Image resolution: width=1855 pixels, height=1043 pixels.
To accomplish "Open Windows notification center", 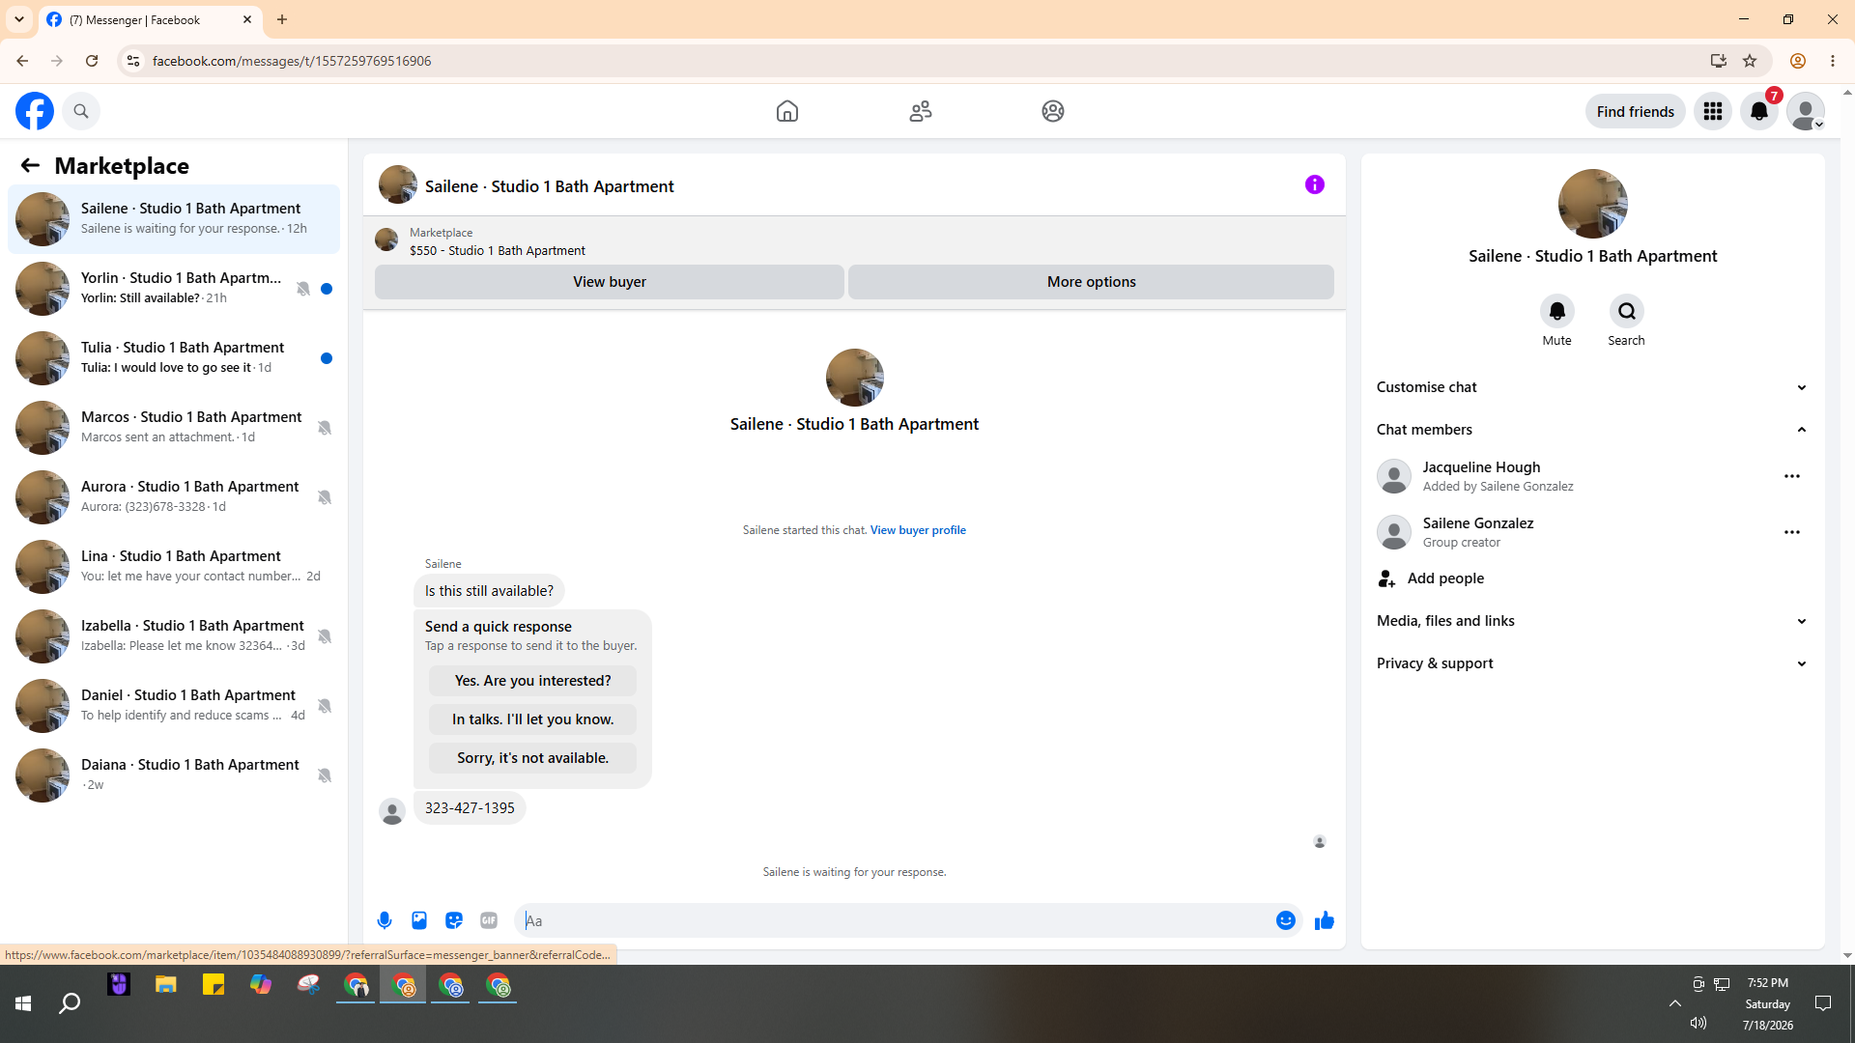I will coord(1823,1004).
